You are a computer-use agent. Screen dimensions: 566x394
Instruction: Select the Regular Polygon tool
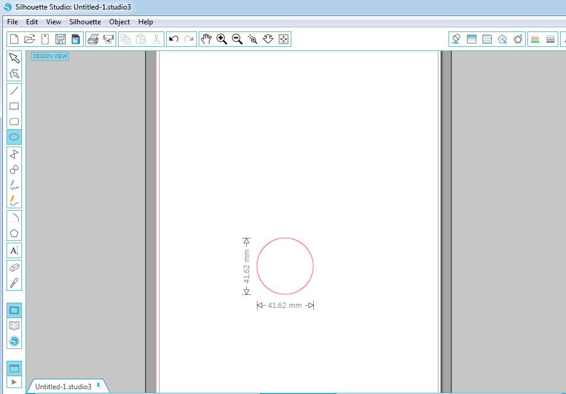click(14, 233)
